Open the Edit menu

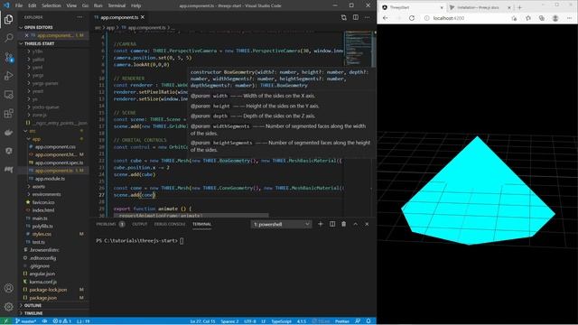33,5
